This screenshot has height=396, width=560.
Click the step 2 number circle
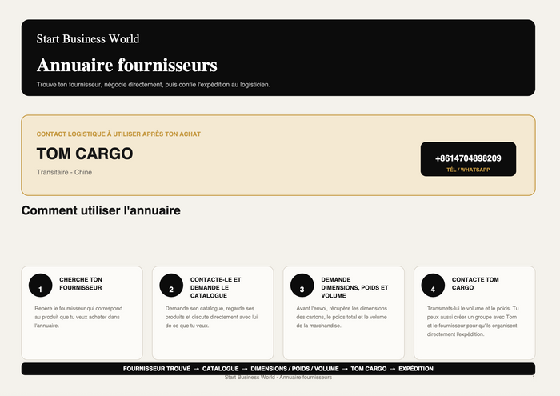click(171, 286)
